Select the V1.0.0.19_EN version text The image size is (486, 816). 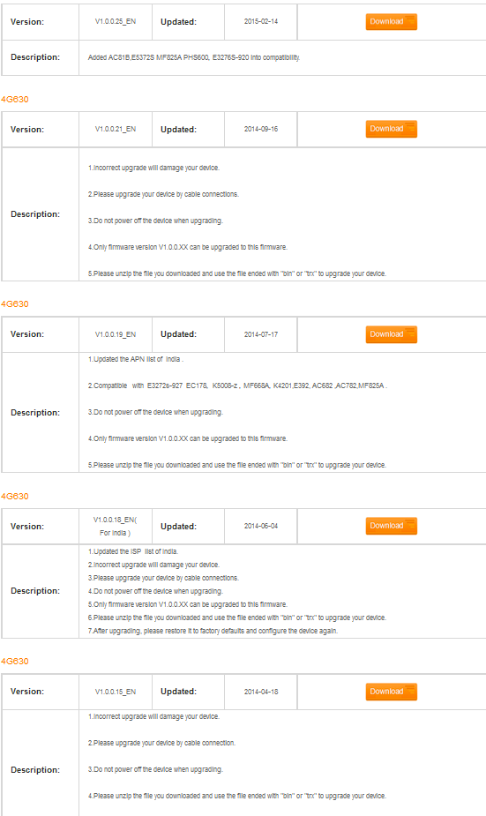click(115, 334)
